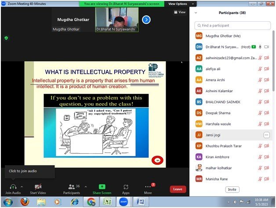Open the Apps panel icon

(x=126, y=187)
